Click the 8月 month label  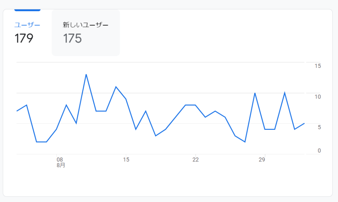tap(61, 165)
